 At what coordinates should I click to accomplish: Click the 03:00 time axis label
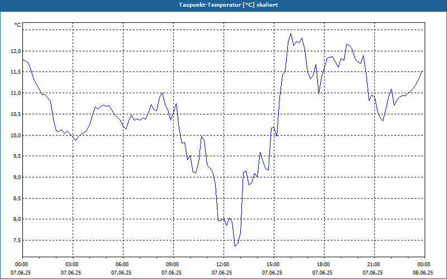(73, 264)
